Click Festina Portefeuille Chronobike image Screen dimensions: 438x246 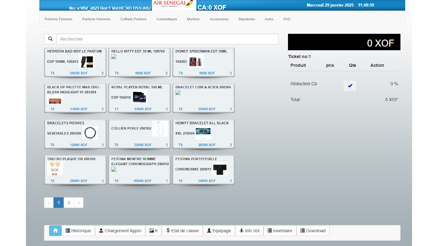coord(220,169)
